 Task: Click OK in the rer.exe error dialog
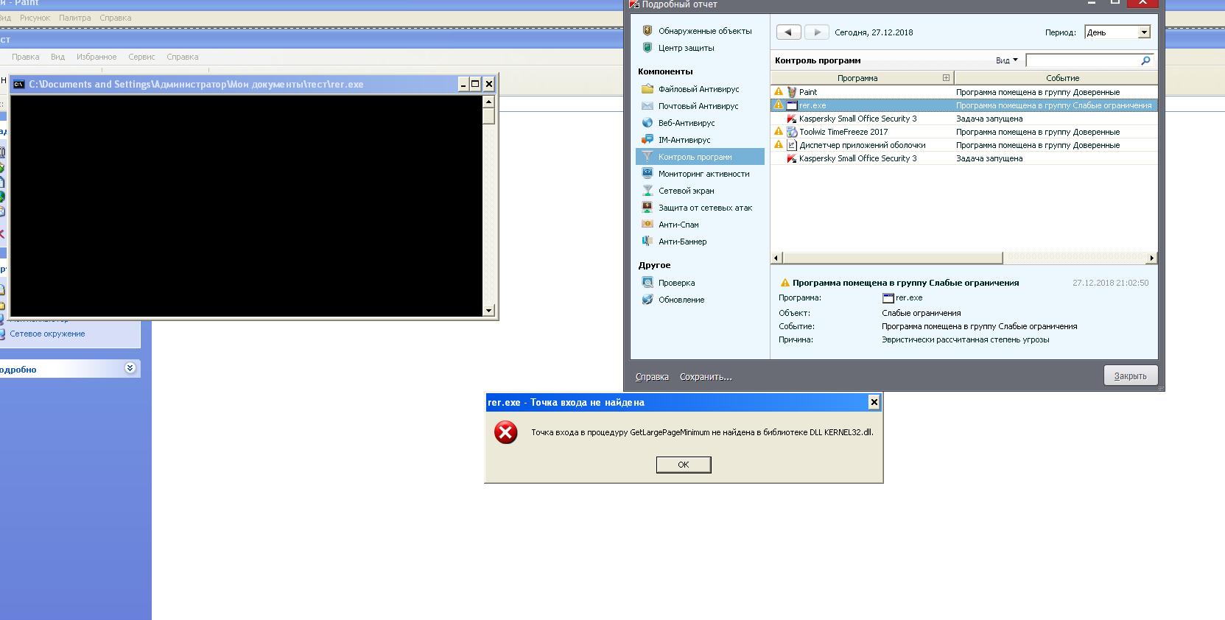(x=684, y=465)
